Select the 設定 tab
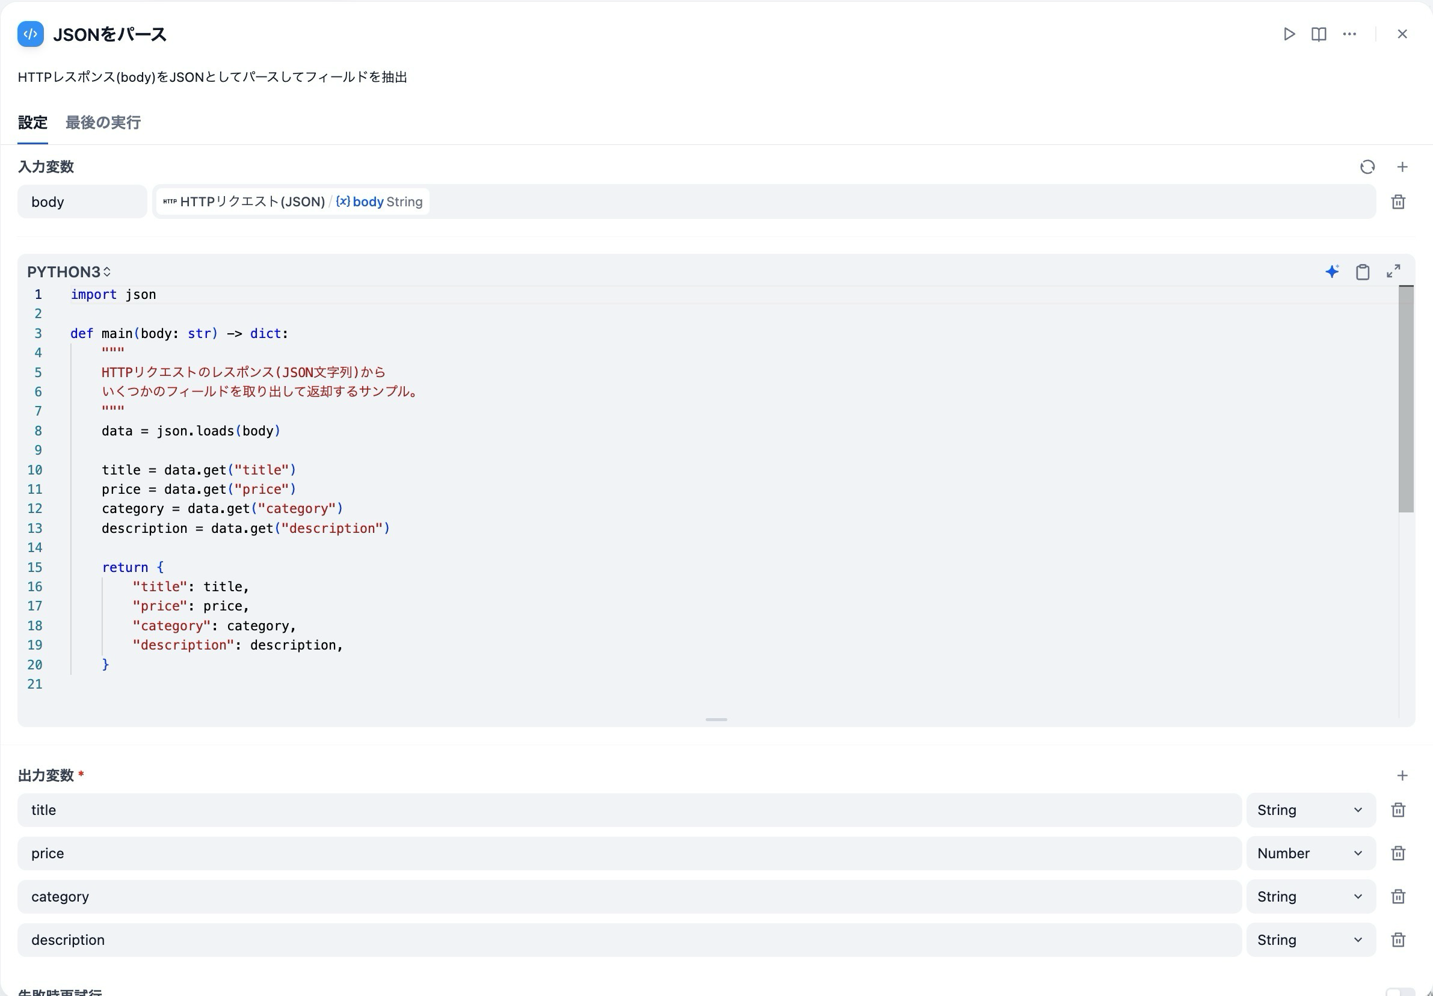Viewport: 1433px width, 996px height. [33, 122]
